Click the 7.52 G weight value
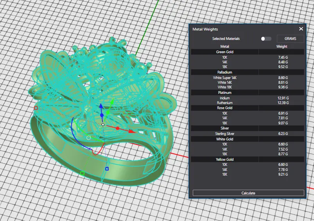 [283, 149]
